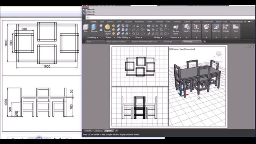Select the Rectangle tool in Draw panel

coord(138,34)
